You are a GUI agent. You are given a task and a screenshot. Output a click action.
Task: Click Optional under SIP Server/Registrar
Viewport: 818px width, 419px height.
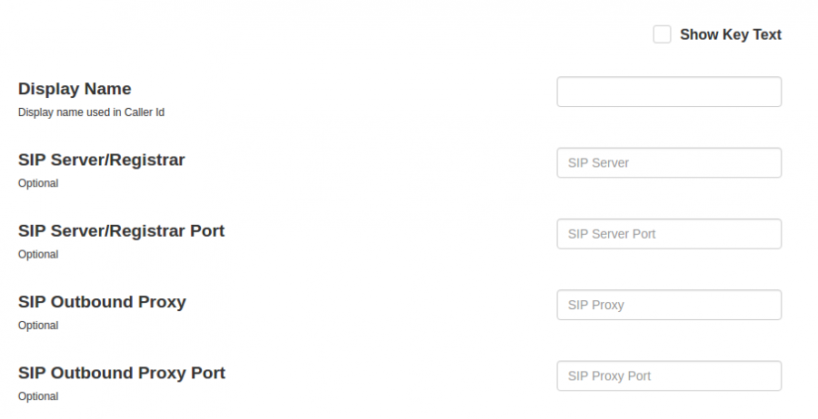pyautogui.click(x=38, y=183)
